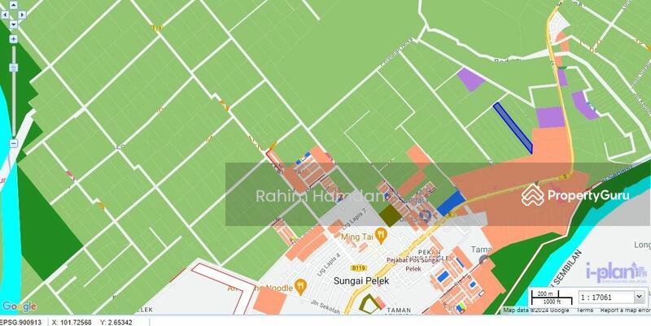Open the Google Terms link

coord(584,311)
